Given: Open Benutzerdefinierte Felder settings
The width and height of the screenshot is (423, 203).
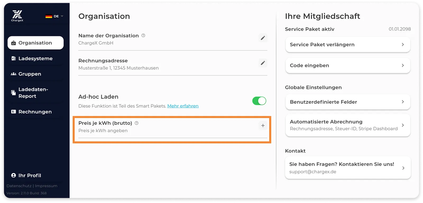Looking at the screenshot, I should pyautogui.click(x=348, y=102).
